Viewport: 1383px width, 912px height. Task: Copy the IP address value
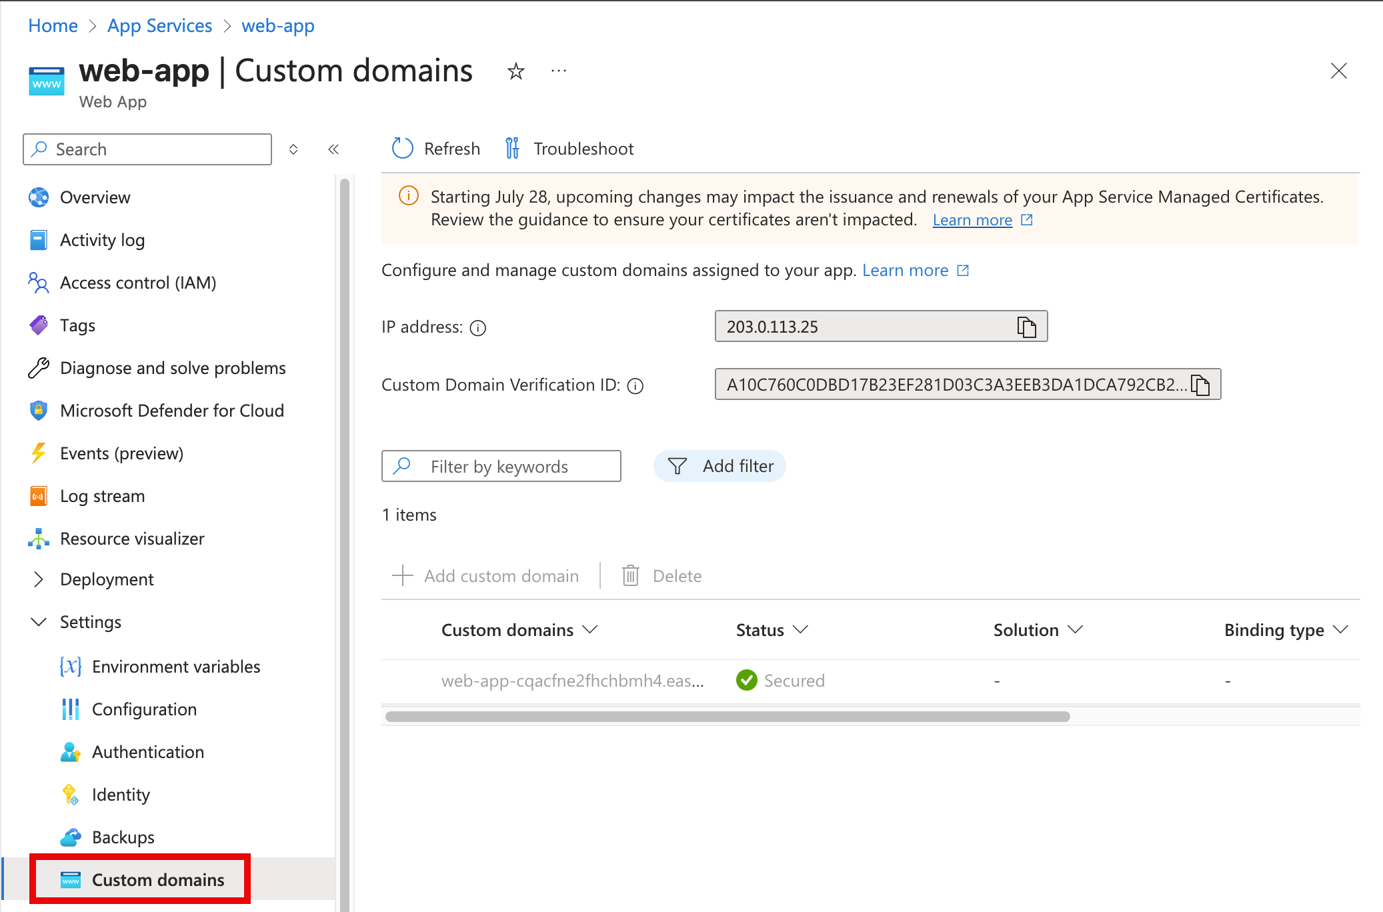coord(1026,327)
